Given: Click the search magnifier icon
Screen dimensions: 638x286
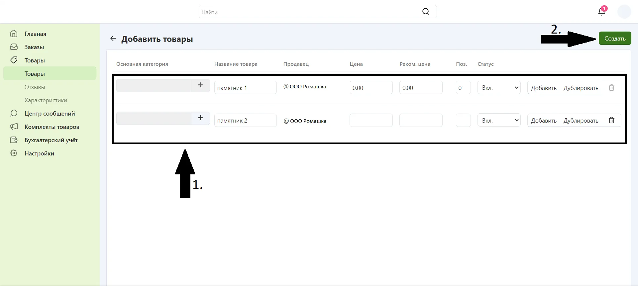Looking at the screenshot, I should click(426, 12).
